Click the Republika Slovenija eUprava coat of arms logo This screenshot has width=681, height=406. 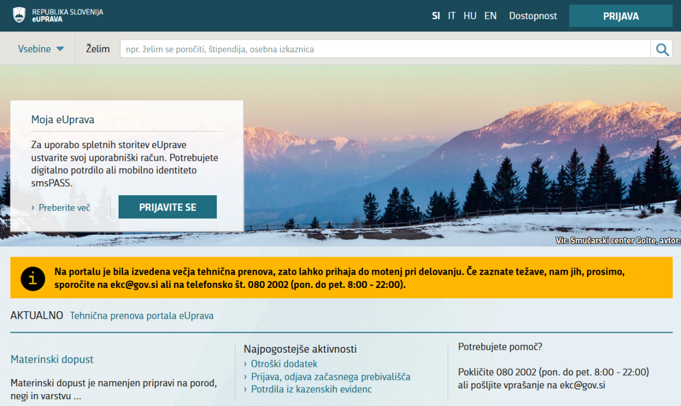(19, 15)
